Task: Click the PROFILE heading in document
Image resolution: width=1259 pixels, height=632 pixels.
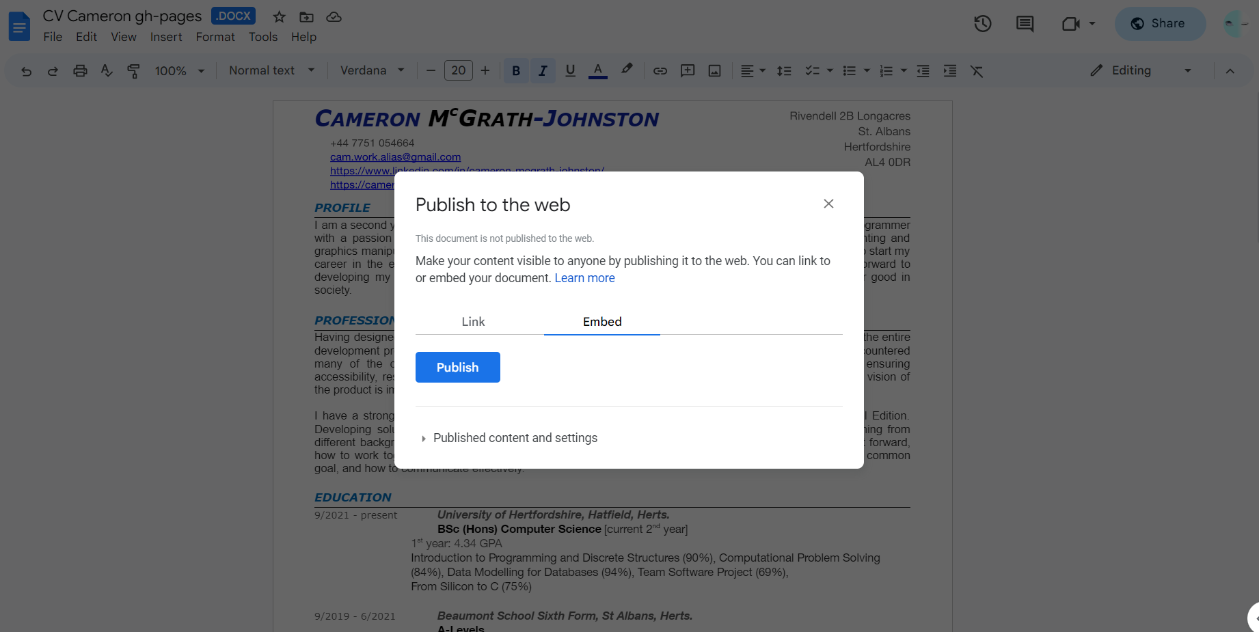Action: (x=342, y=208)
